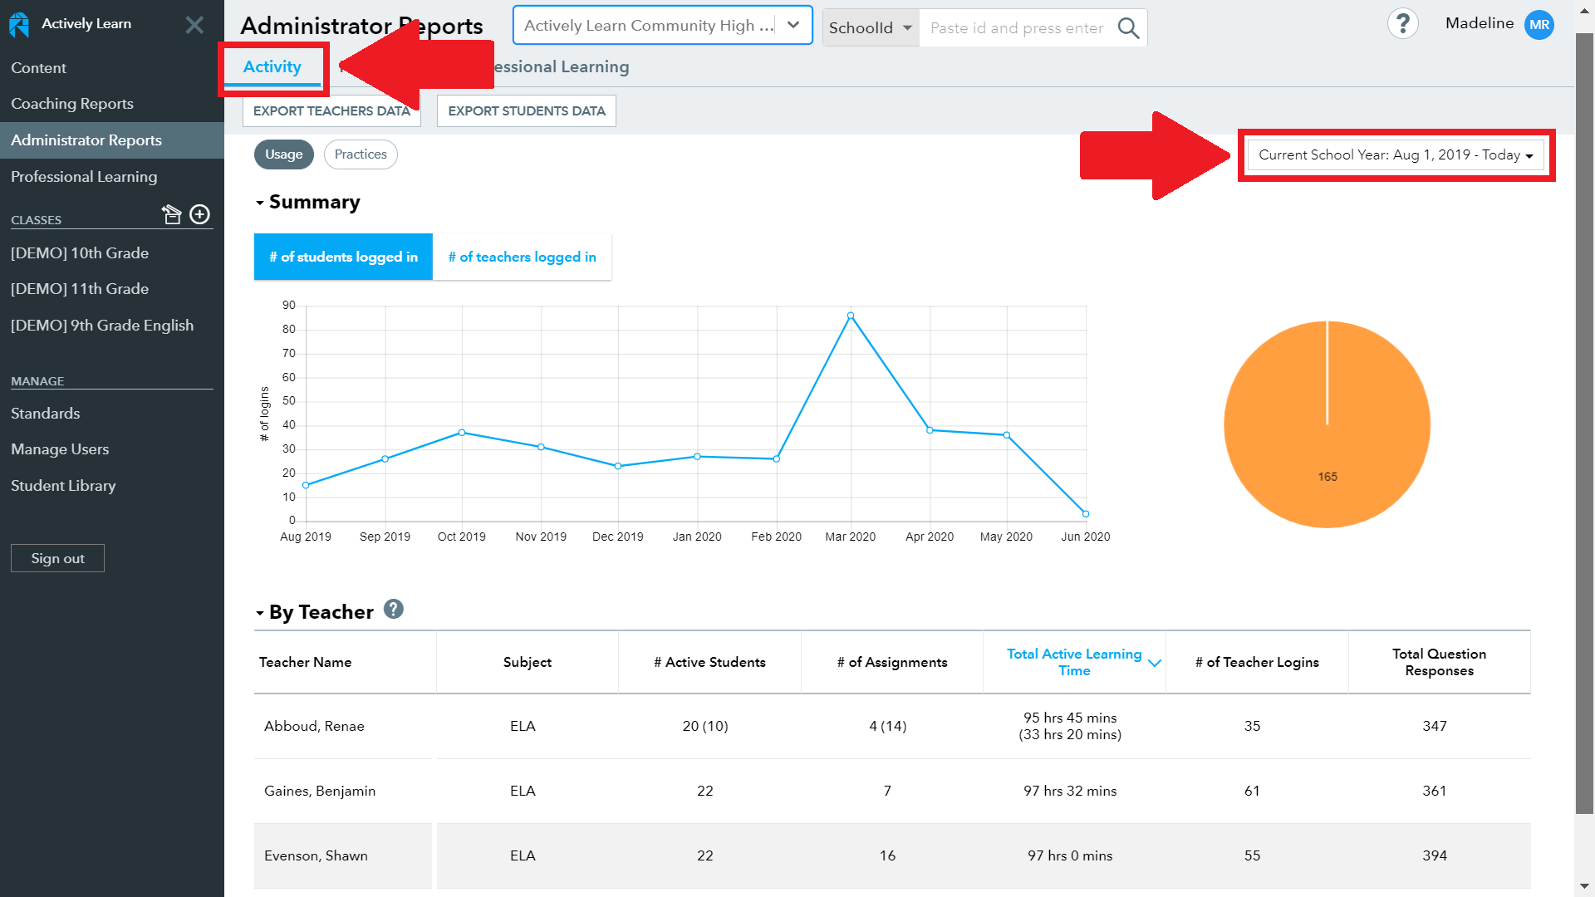This screenshot has width=1595, height=897.
Task: Open Madeline's MR avatar menu
Action: click(1539, 24)
